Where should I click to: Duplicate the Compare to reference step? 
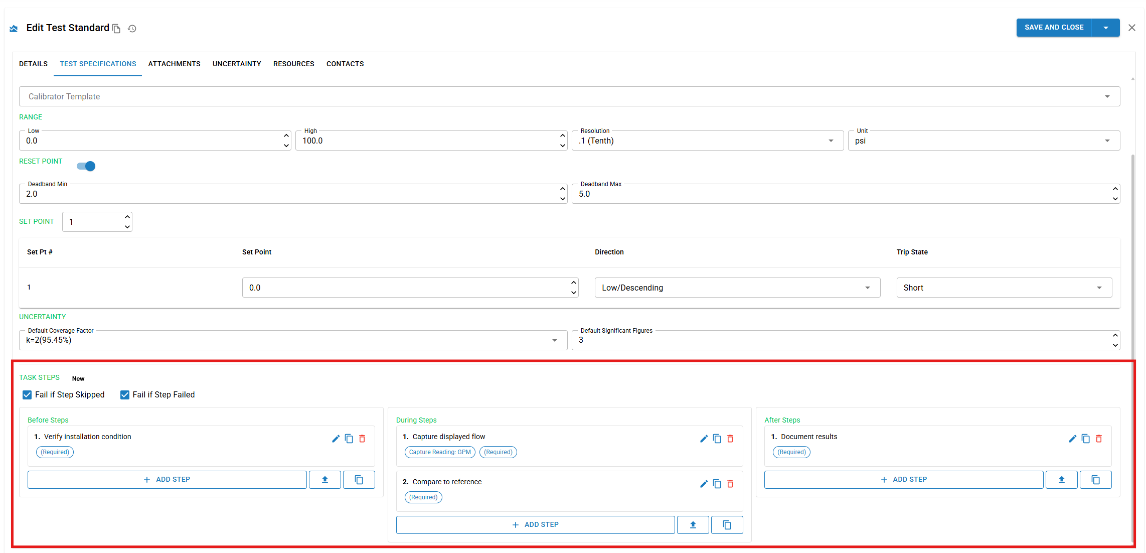(717, 484)
